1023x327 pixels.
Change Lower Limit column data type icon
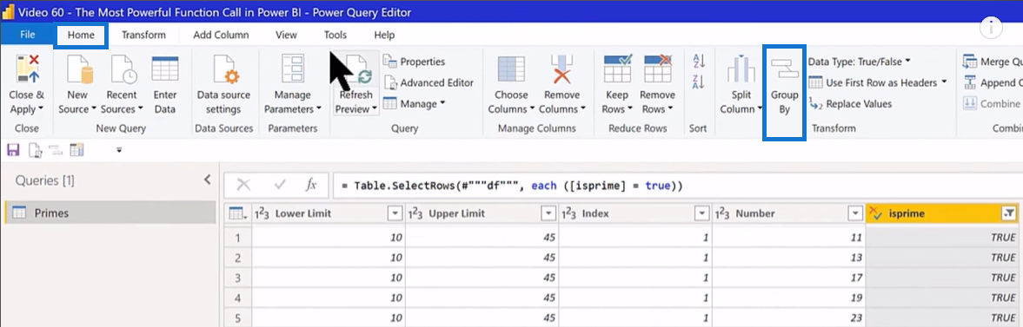(263, 213)
